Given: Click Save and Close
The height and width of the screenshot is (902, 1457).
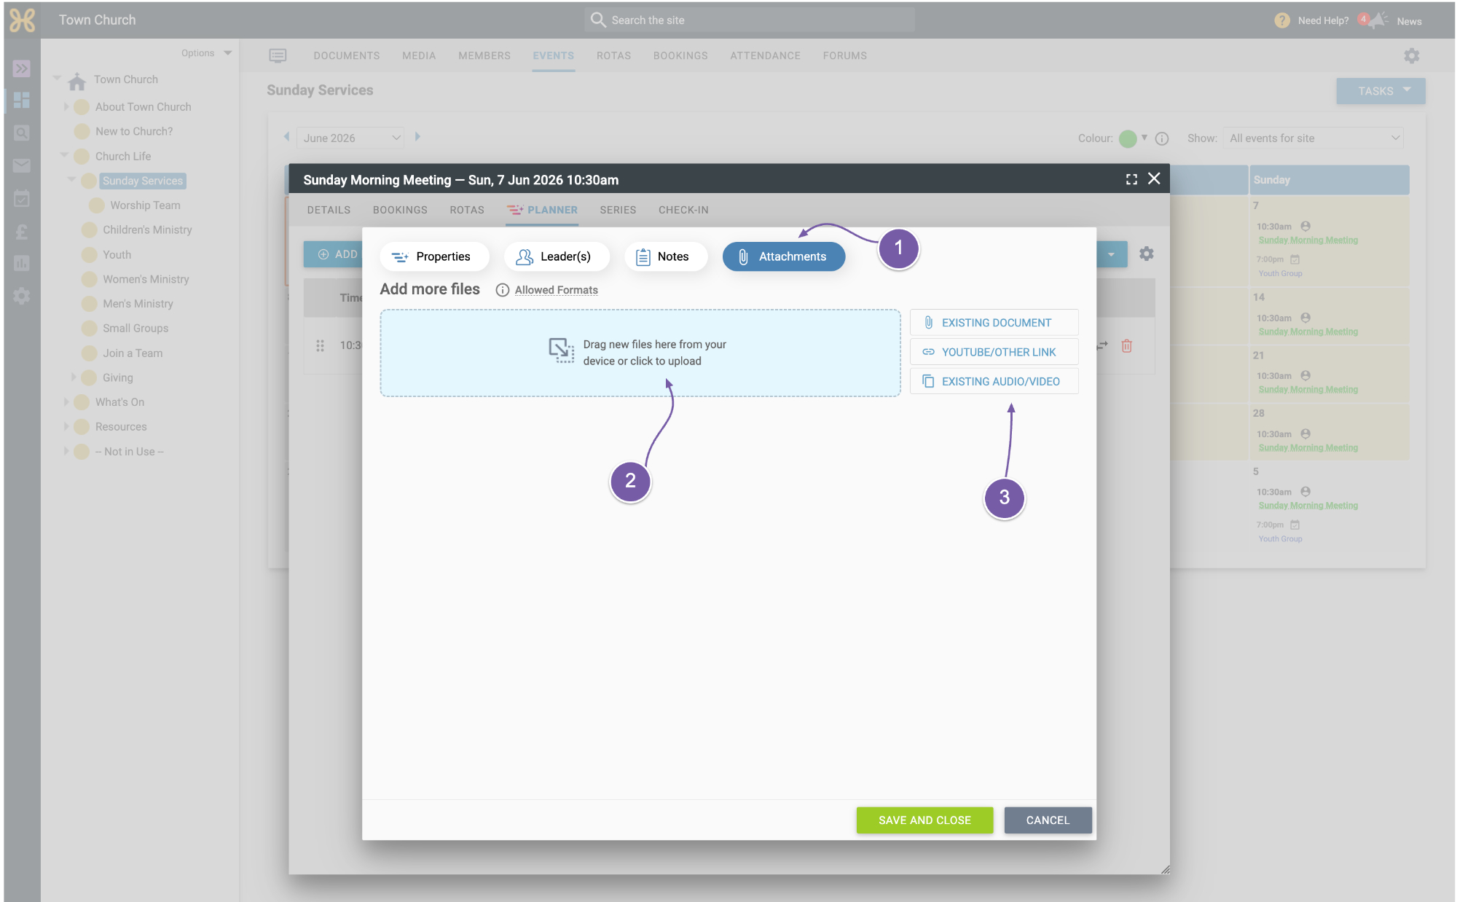Looking at the screenshot, I should (924, 820).
